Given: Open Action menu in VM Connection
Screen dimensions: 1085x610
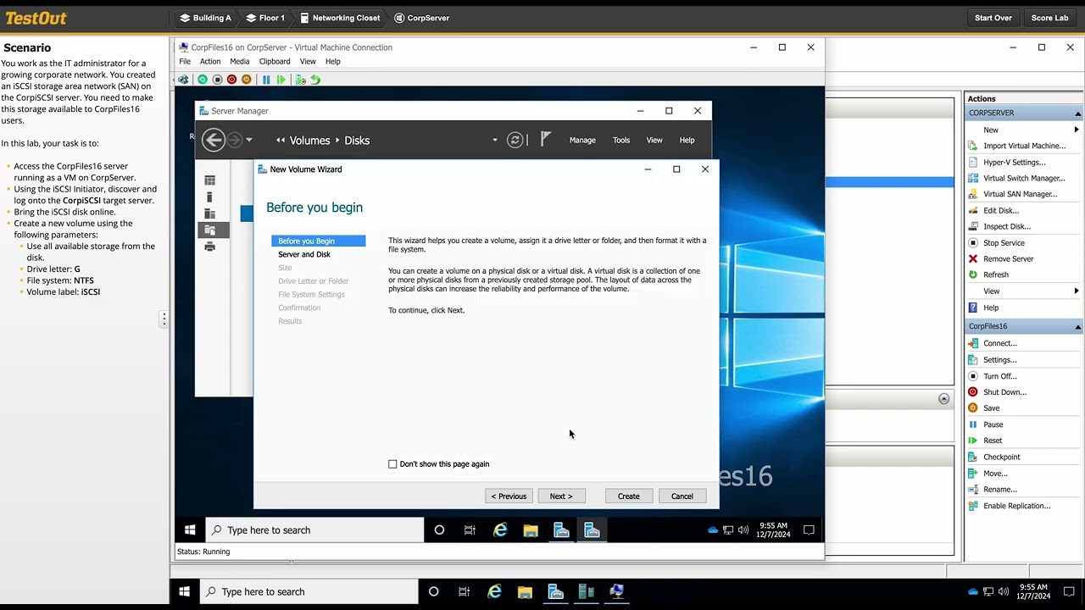Looking at the screenshot, I should (210, 62).
